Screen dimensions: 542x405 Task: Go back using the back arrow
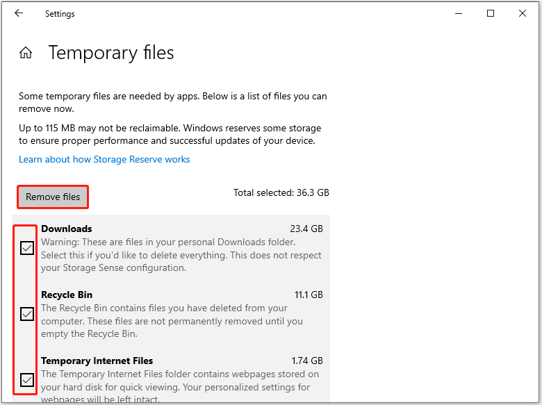pos(19,13)
